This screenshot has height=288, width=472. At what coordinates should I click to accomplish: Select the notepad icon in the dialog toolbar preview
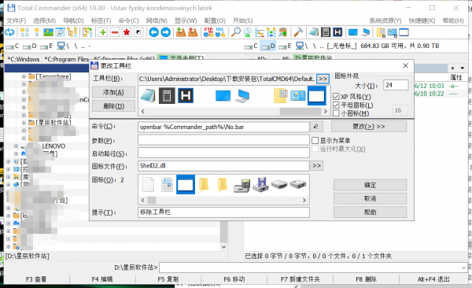[148, 95]
